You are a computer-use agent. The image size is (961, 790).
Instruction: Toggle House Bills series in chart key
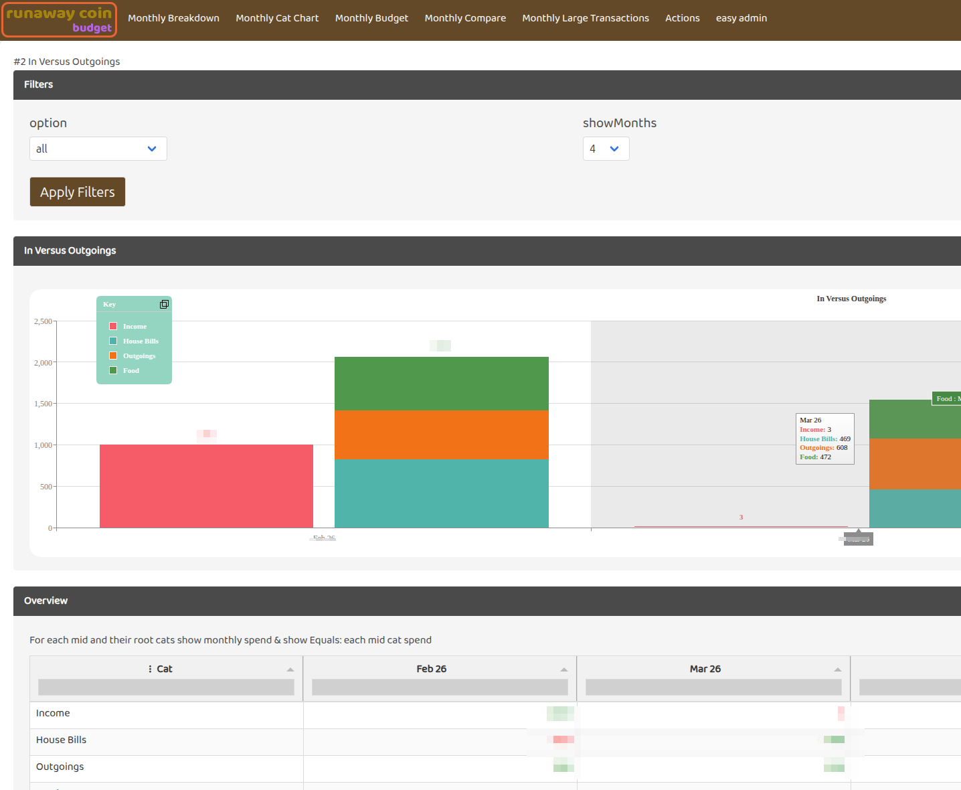pos(134,341)
